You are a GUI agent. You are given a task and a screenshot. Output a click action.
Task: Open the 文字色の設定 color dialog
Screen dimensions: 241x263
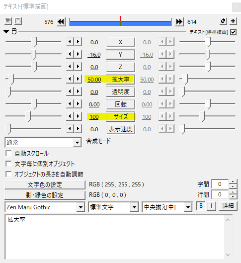(45, 185)
